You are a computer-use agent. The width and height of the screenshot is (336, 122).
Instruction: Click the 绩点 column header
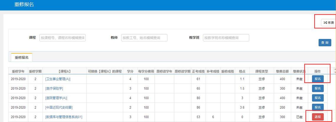[x=242, y=71]
